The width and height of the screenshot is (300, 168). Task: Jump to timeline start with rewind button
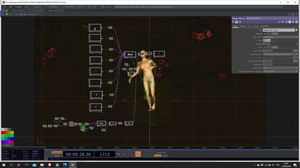pos(119,154)
